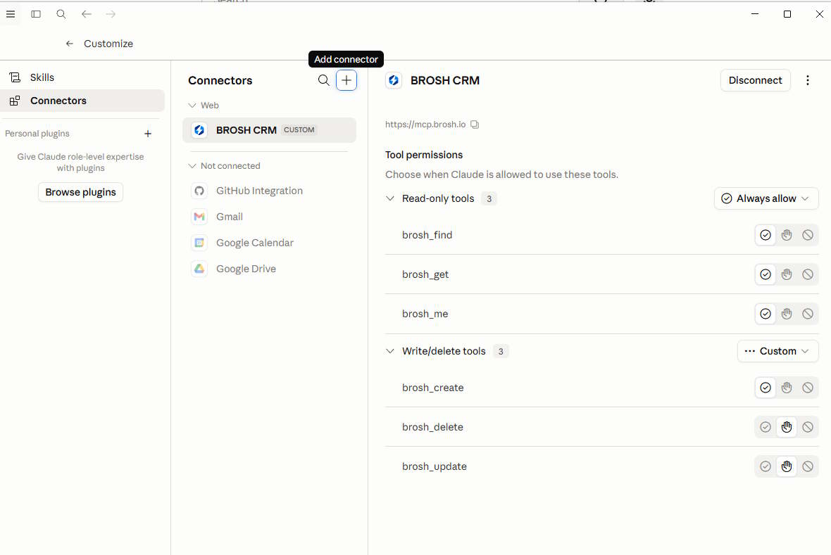831x555 pixels.
Task: Block the brosh_create tool
Action: coord(808,388)
